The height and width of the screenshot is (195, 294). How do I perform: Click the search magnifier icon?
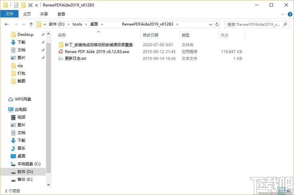(x=285, y=24)
